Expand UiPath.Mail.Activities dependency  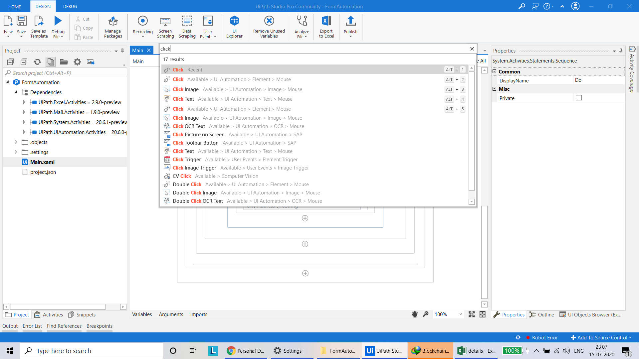tap(24, 112)
